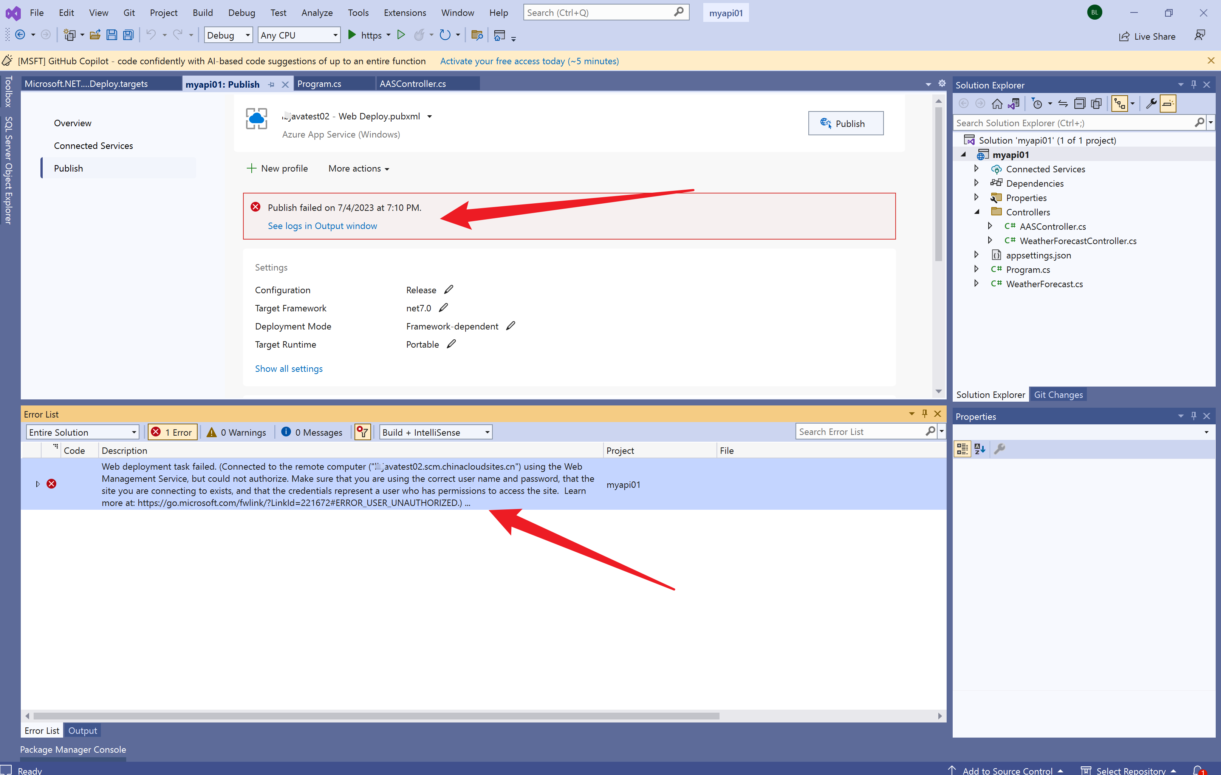Toggle Preview Selected Items in Solution Explorer
The height and width of the screenshot is (775, 1221).
pos(1168,104)
